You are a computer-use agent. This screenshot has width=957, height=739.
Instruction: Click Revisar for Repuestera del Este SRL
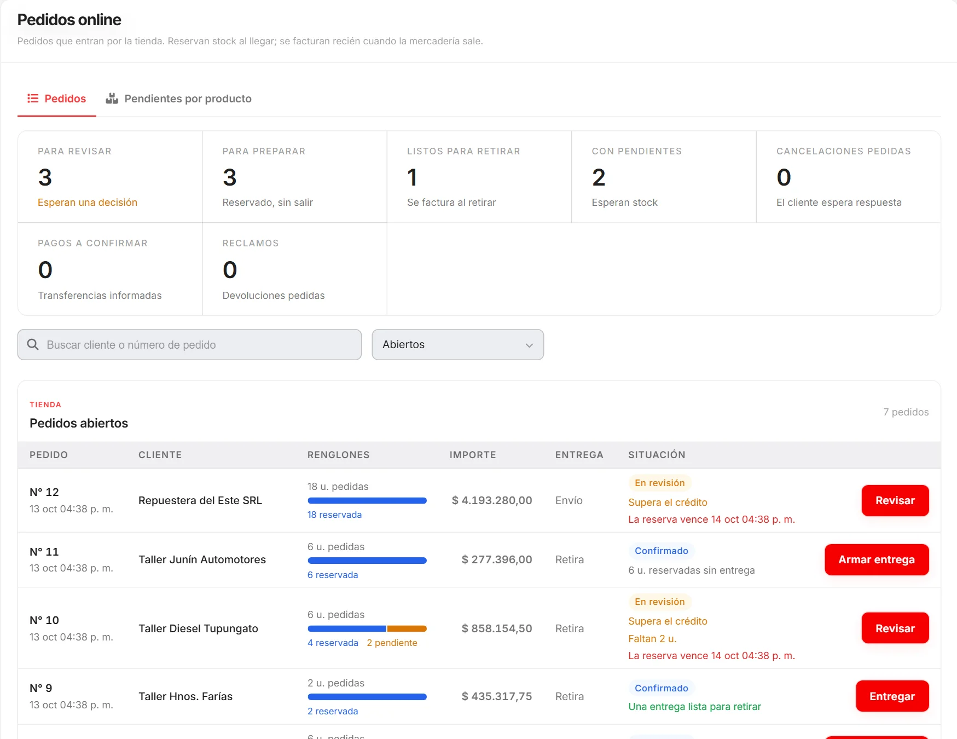(895, 500)
